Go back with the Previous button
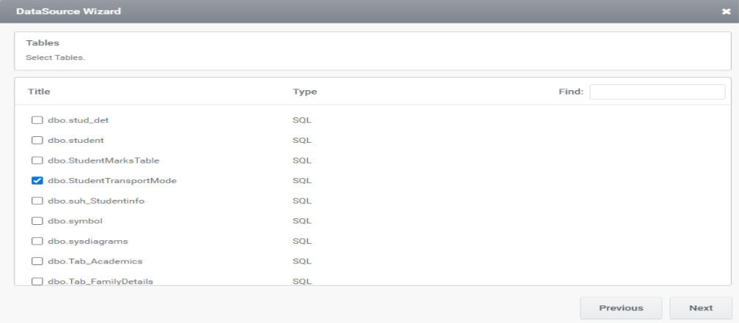The image size is (739, 323). pyautogui.click(x=621, y=308)
